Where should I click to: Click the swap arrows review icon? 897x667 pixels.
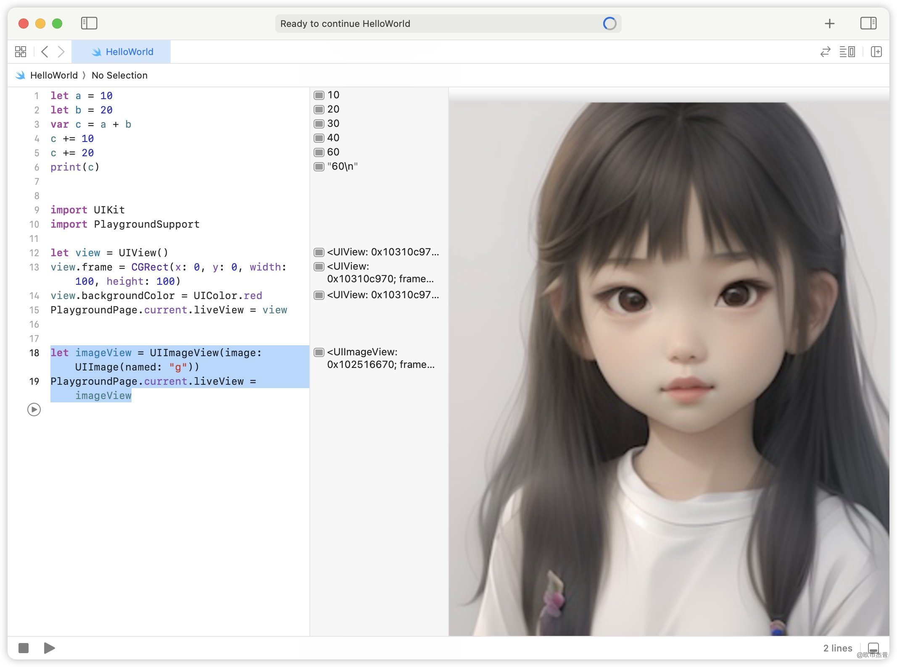pyautogui.click(x=825, y=52)
